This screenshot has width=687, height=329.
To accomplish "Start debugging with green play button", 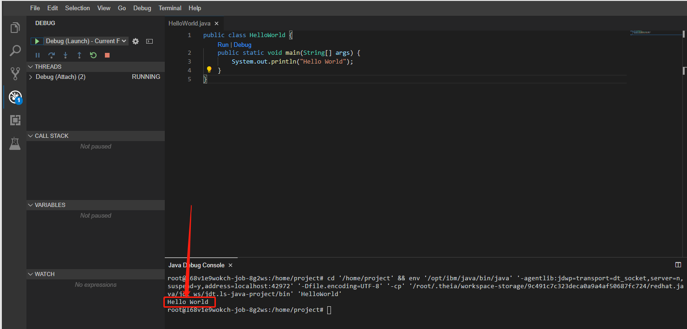I will (x=37, y=41).
